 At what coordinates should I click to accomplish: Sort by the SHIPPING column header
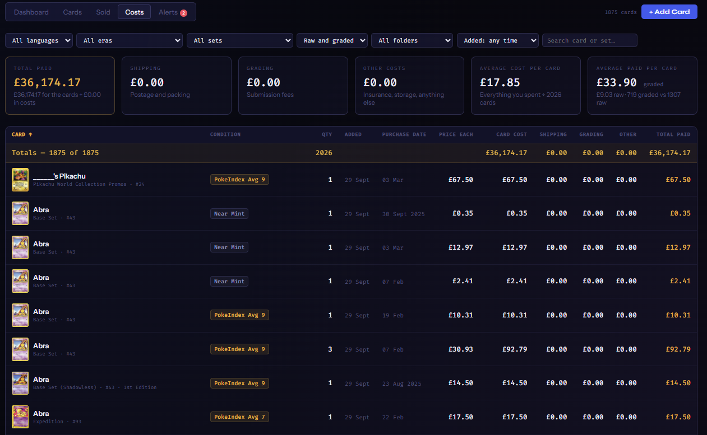coord(553,134)
